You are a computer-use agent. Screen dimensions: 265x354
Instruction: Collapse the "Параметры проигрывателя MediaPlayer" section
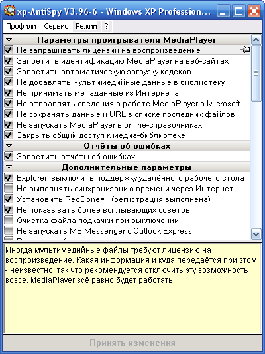pos(9,39)
